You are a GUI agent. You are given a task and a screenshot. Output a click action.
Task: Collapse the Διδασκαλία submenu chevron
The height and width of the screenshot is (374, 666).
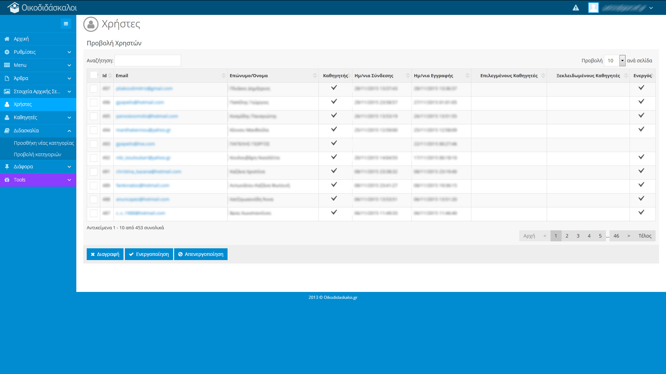(x=69, y=131)
